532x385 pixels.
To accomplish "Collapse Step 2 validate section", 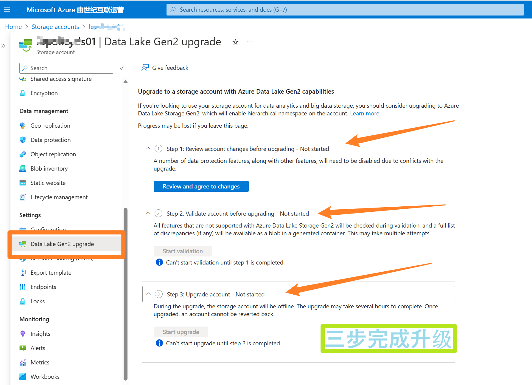I will pyautogui.click(x=148, y=213).
